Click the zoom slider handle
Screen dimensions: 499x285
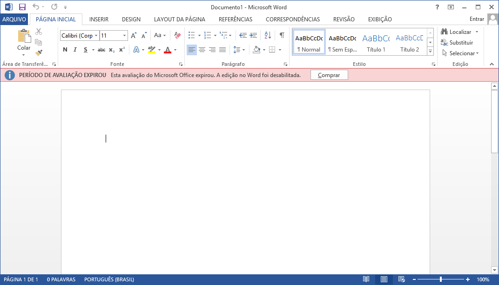pos(441,279)
